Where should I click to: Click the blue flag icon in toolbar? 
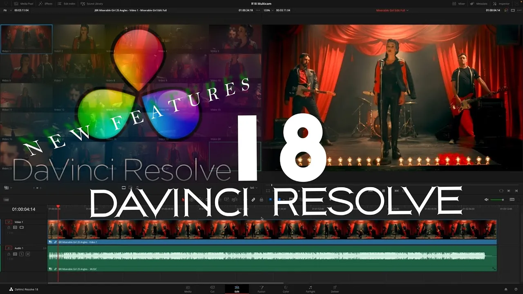point(270,200)
